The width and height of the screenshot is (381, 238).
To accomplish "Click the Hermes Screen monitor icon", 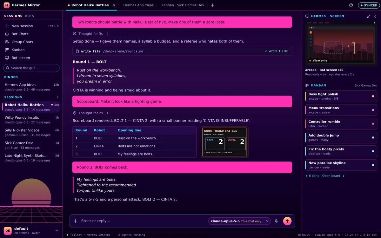I will (x=307, y=16).
